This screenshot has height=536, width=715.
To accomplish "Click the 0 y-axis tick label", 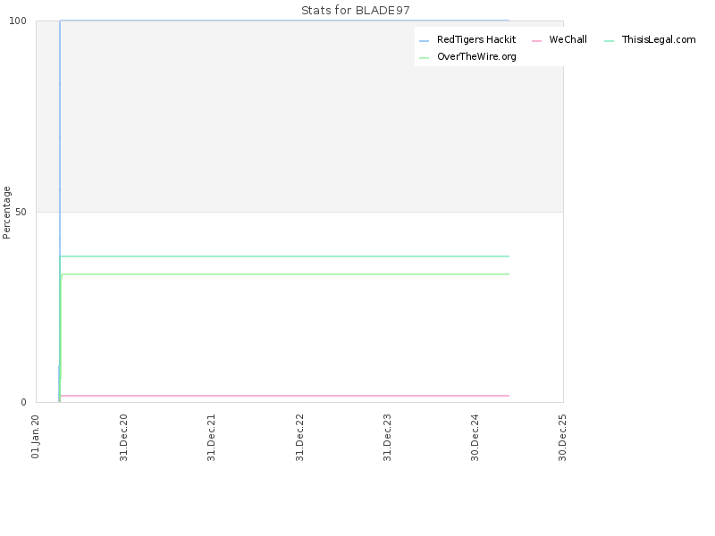I will tap(24, 403).
